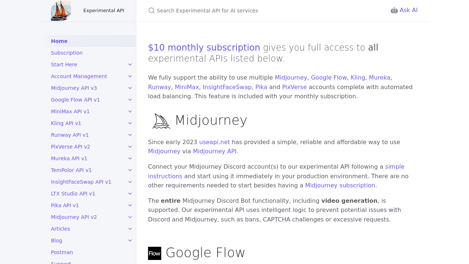Follow the useapi.net link
Screen dimensions: 469x264
[x=214, y=142]
